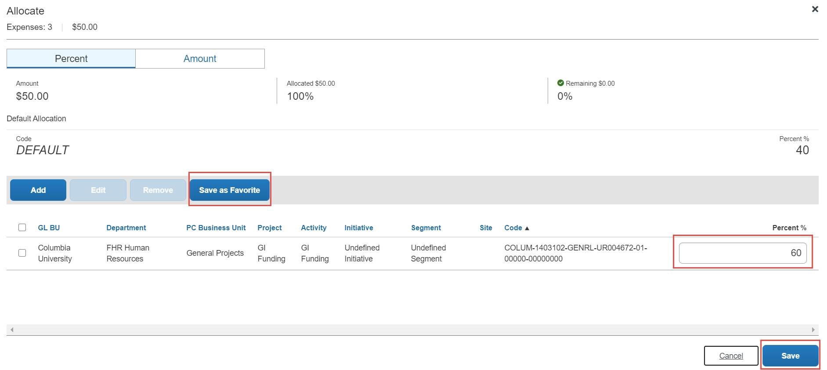827x370 pixels.
Task: Sort by GL BU column header
Action: click(49, 228)
